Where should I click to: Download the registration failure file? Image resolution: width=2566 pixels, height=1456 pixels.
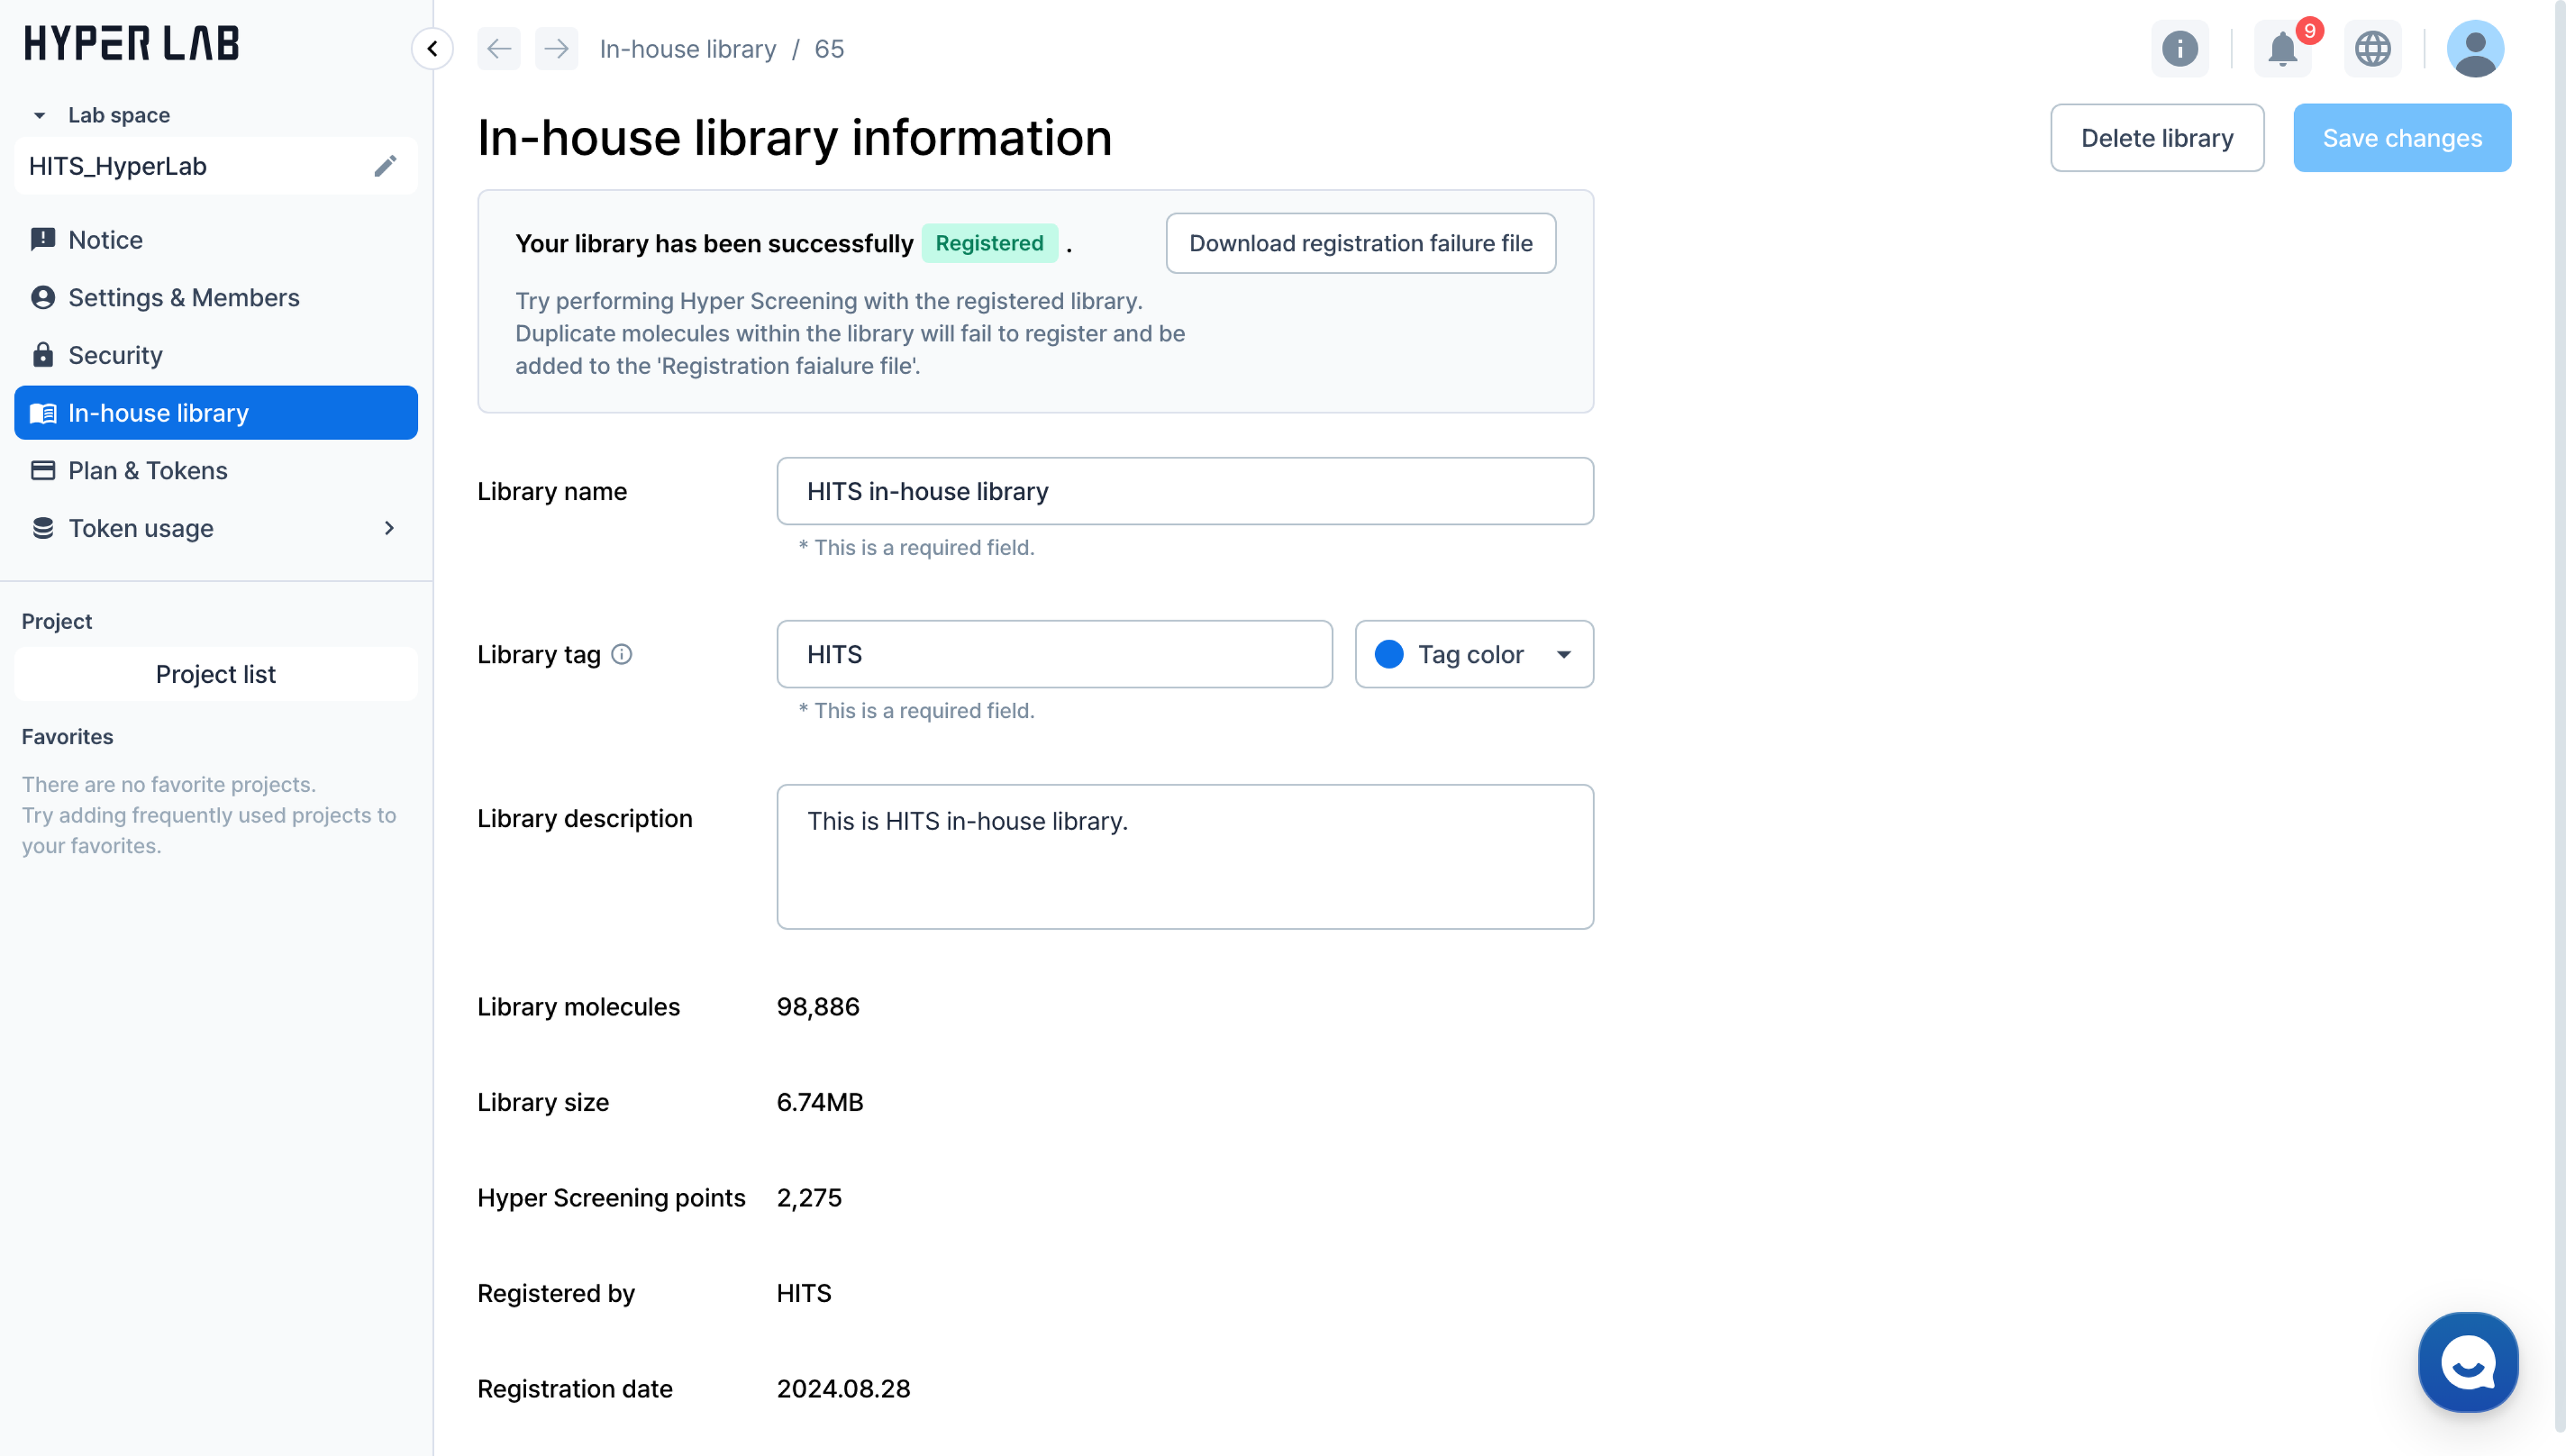[1359, 243]
